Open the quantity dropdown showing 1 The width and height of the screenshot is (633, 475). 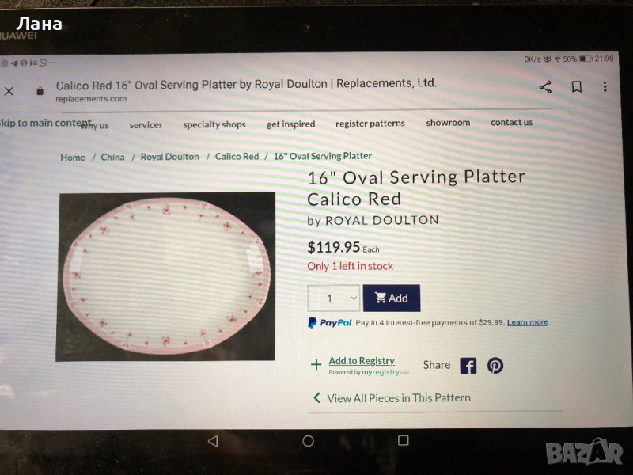(333, 298)
